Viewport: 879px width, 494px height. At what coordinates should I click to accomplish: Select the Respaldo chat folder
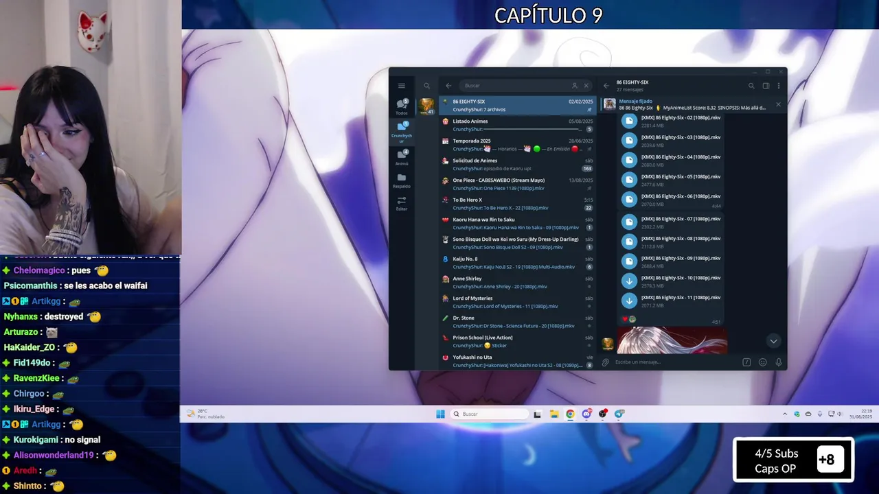[x=402, y=180]
